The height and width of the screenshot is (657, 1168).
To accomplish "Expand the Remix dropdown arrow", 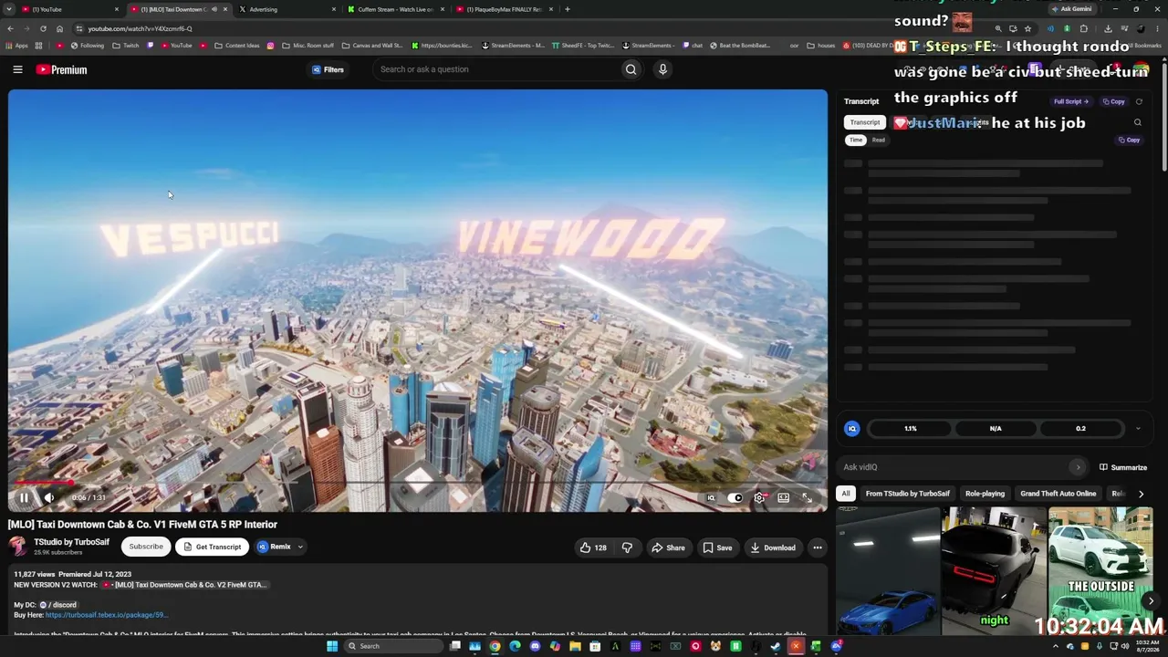I will [300, 547].
